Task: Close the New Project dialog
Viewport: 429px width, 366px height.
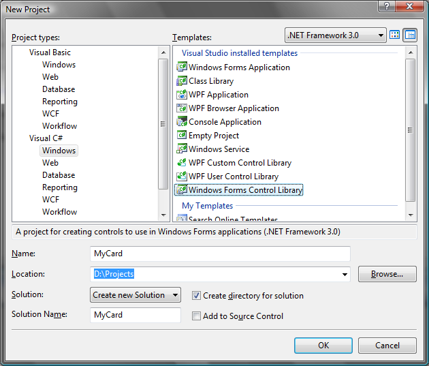Action: click(409, 6)
